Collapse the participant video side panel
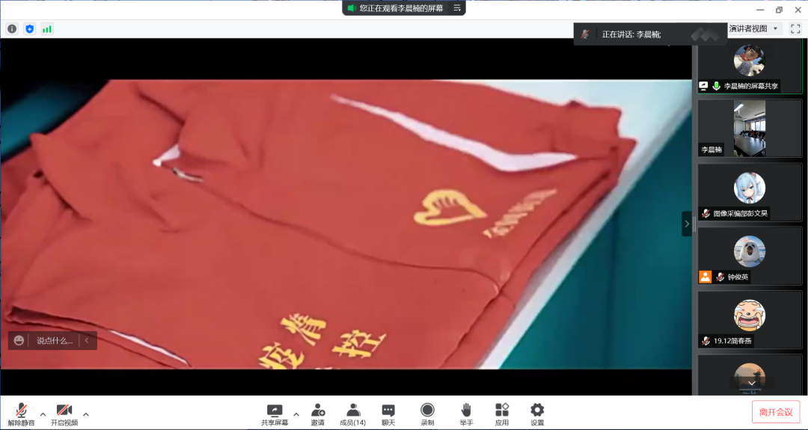Viewport: 808px width, 430px height. pos(687,224)
